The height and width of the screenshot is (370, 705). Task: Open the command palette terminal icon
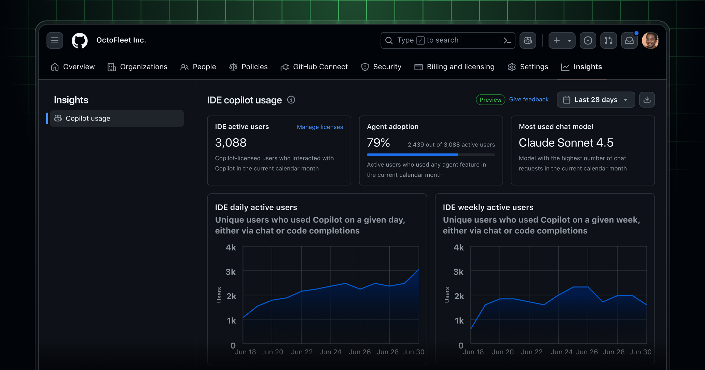[x=507, y=40]
